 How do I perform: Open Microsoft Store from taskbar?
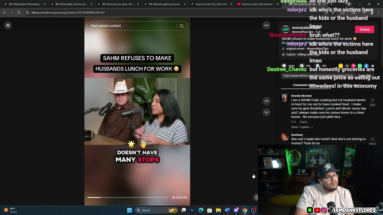click(x=209, y=210)
